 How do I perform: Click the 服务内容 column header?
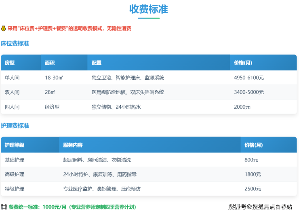(73, 145)
